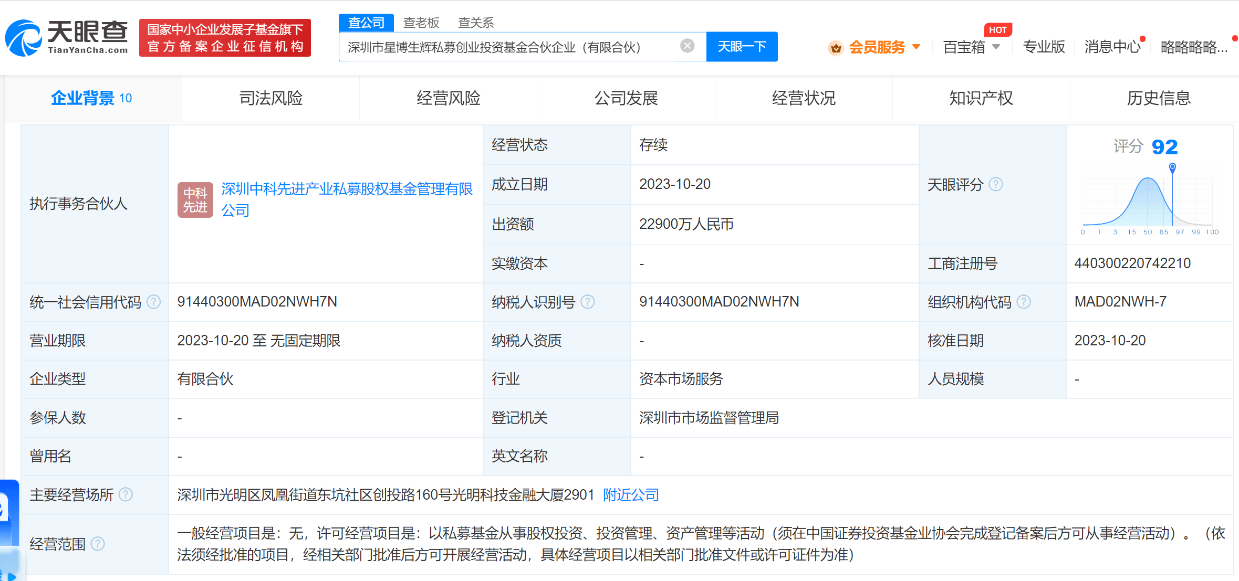This screenshot has height=581, width=1239.
Task: Expand the 百宝箱 dropdown
Action: [x=996, y=47]
